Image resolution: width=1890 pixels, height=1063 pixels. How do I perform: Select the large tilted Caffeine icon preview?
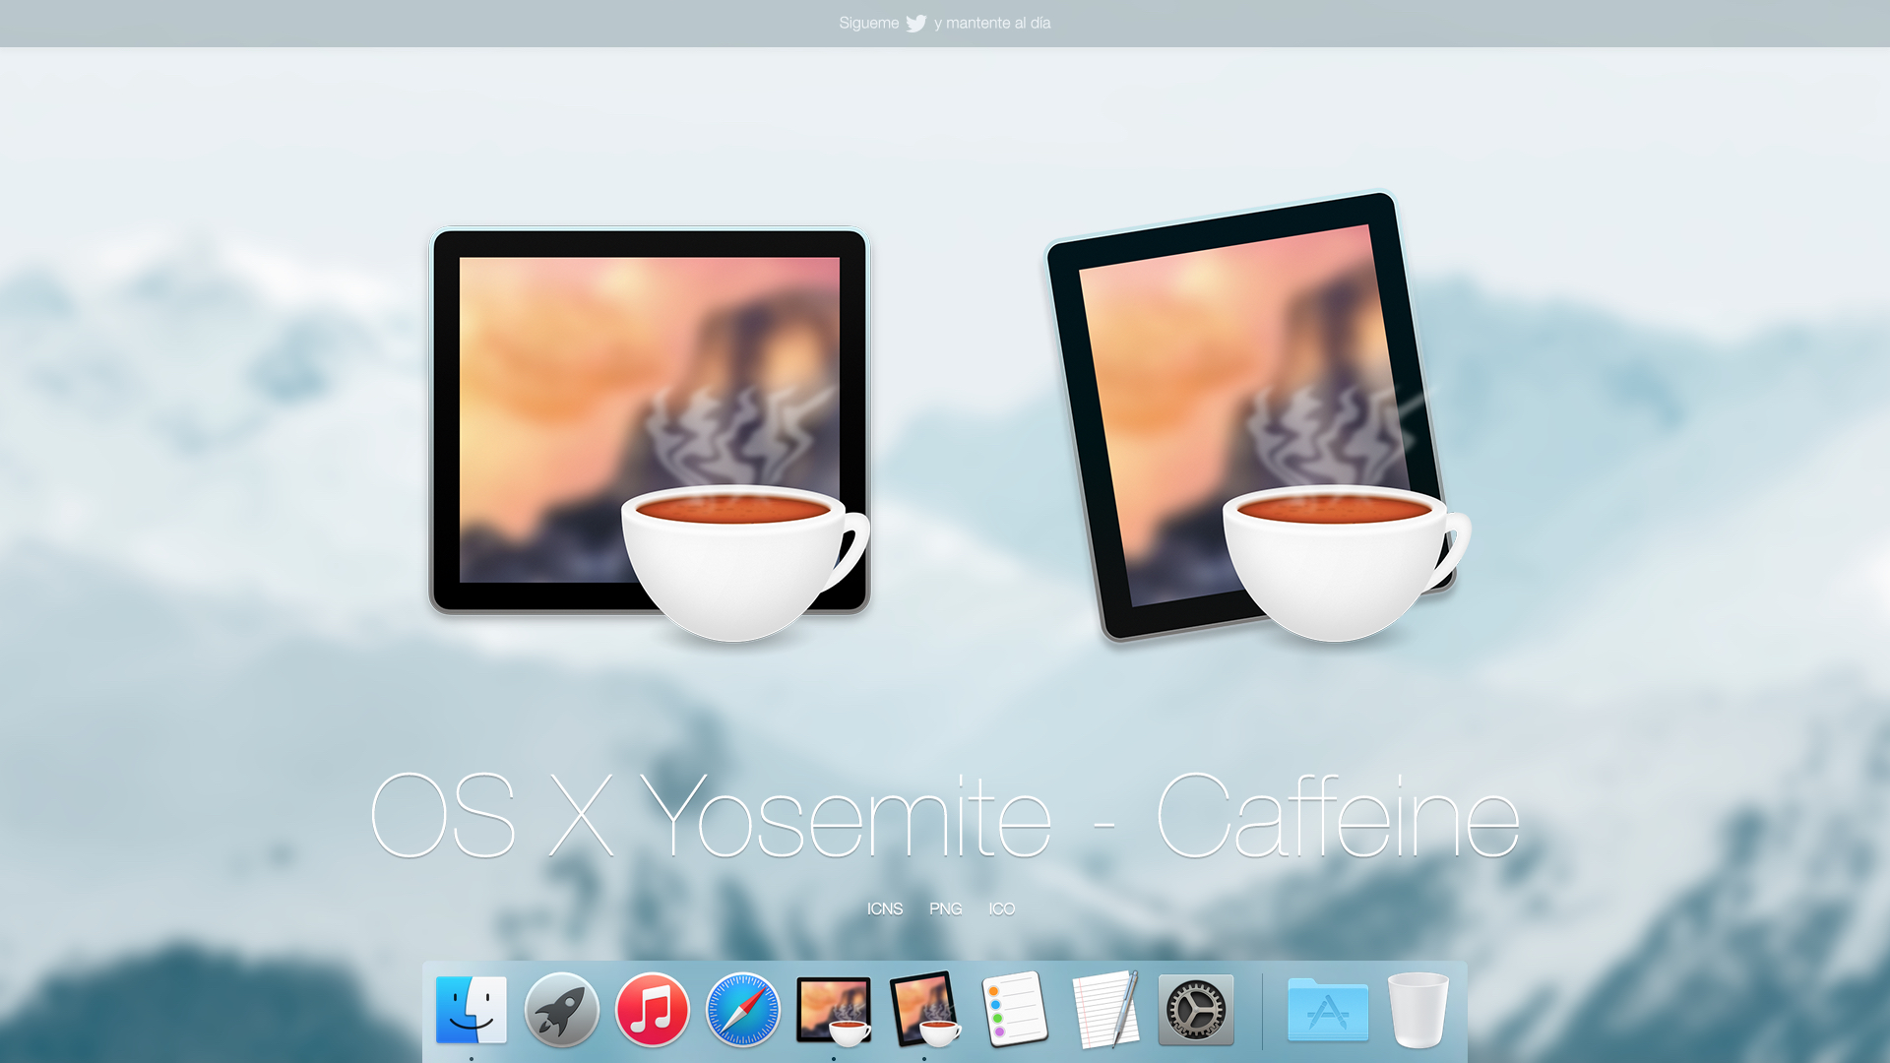(1258, 417)
